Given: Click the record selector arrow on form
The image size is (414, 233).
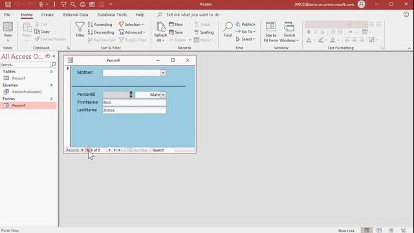Looking at the screenshot, I should click(68, 68).
